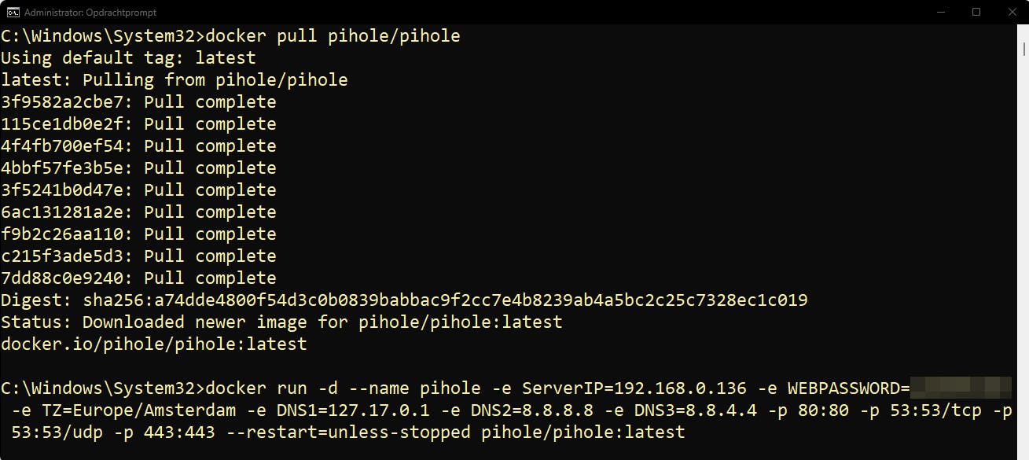Minimize the Opdrachtprompt window
Image resolution: width=1029 pixels, height=460 pixels.
[941, 12]
